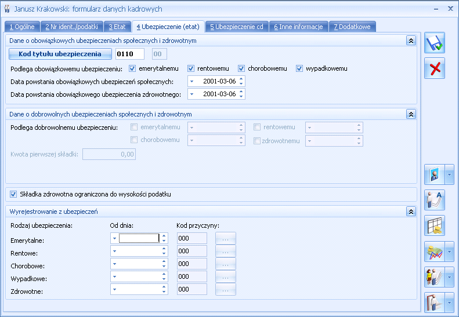The height and width of the screenshot is (317, 459).
Task: Open Zdrowotne Od dnia date dropdown
Action: 114,290
